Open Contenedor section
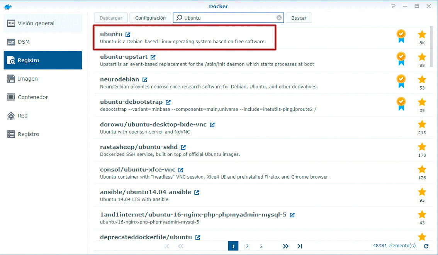This screenshot has width=438, height=255. (x=43, y=97)
